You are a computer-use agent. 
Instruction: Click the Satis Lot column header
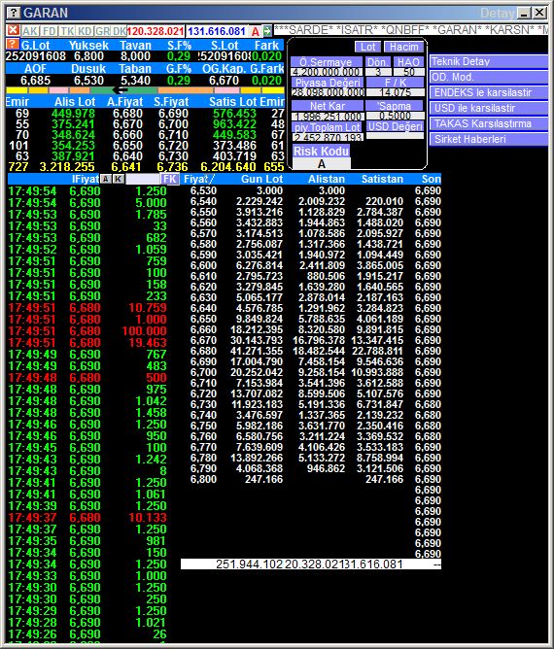click(x=232, y=102)
